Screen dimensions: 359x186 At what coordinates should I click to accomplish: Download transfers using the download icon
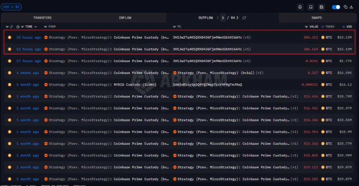click(352, 7)
